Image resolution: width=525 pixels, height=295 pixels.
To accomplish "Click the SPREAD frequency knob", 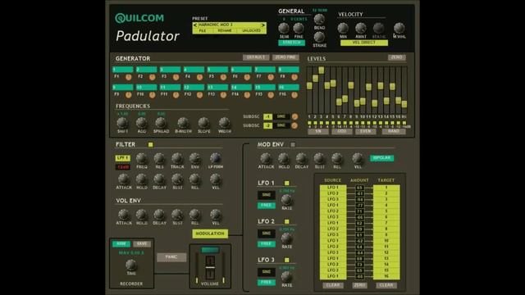I will 161,123.
